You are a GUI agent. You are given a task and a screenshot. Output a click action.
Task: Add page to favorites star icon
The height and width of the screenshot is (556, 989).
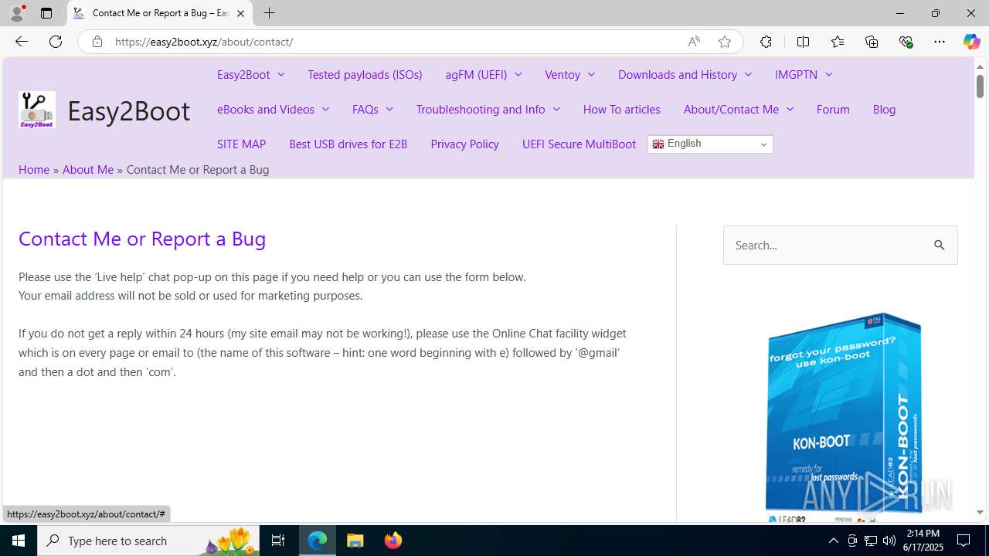click(725, 42)
